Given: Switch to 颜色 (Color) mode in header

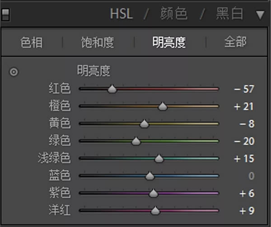Looking at the screenshot, I should click(x=174, y=14).
